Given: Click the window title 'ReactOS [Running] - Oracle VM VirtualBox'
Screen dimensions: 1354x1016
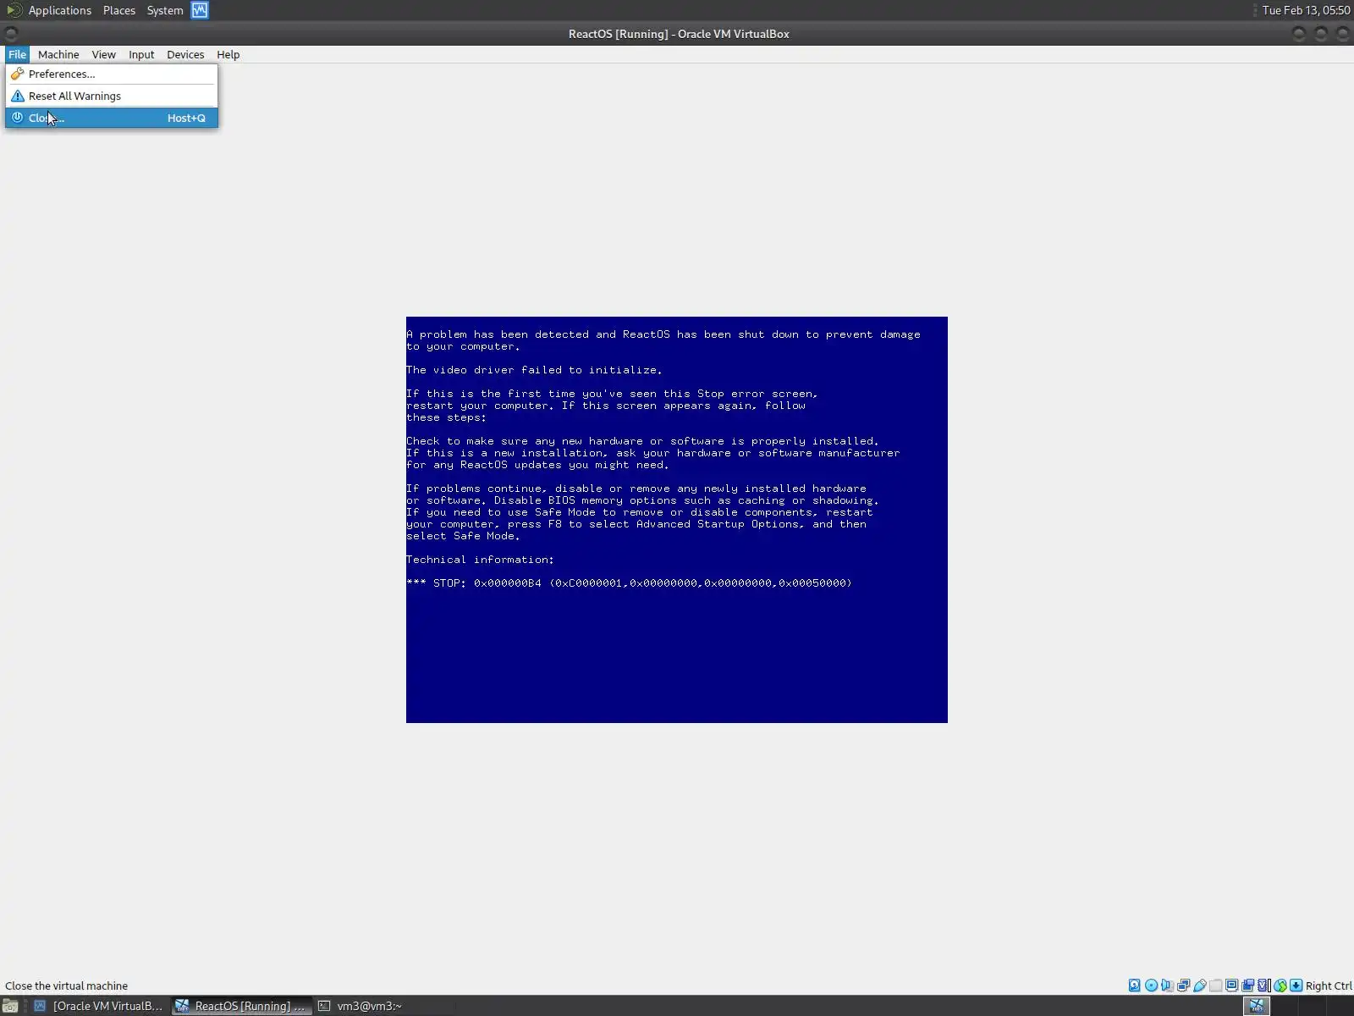Looking at the screenshot, I should click(679, 34).
